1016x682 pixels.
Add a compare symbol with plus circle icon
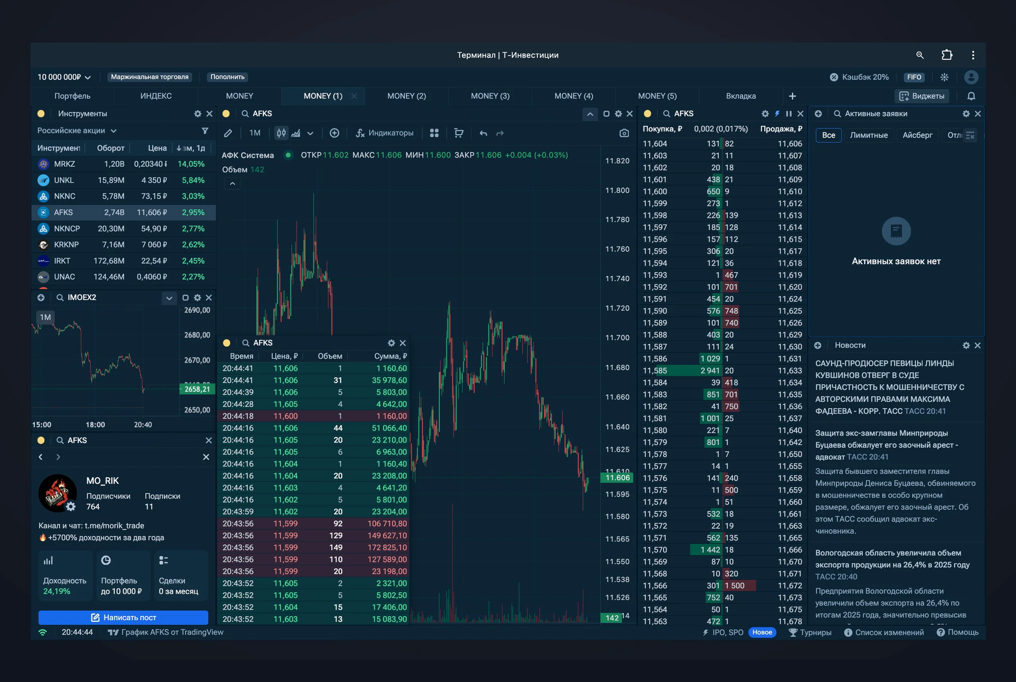(334, 133)
